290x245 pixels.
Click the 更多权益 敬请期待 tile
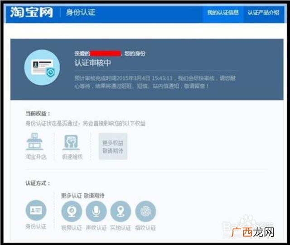pos(113,146)
